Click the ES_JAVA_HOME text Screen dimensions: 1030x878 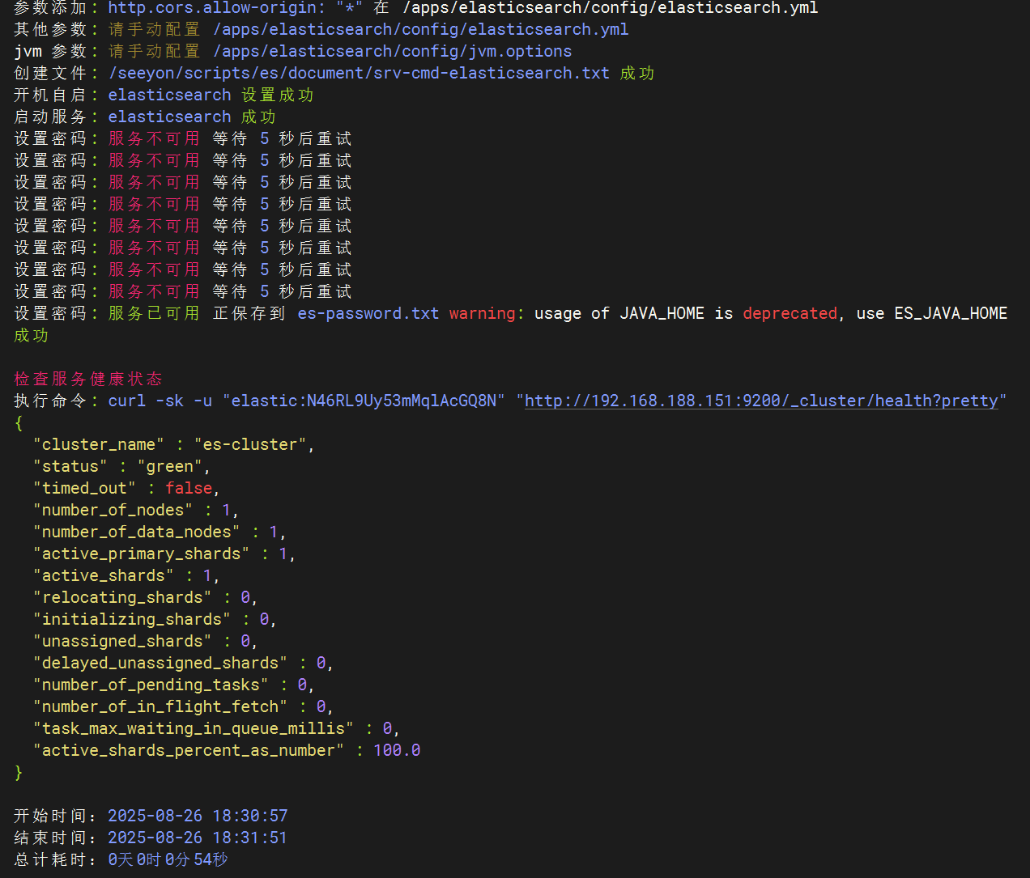(951, 313)
